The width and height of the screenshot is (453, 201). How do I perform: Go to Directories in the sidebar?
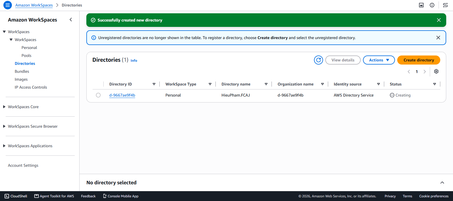coord(25,63)
